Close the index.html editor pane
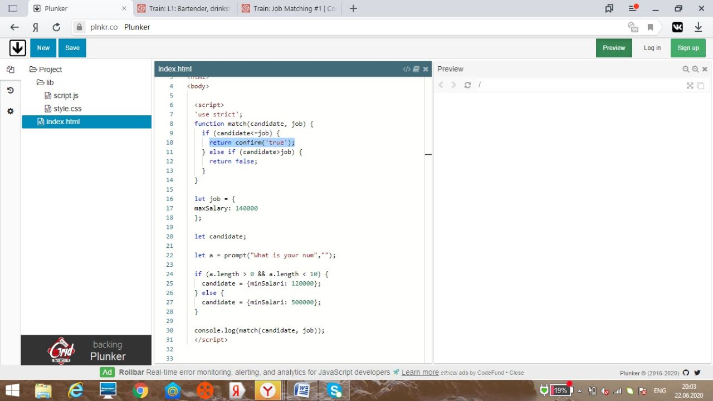The image size is (713, 401). pyautogui.click(x=426, y=69)
